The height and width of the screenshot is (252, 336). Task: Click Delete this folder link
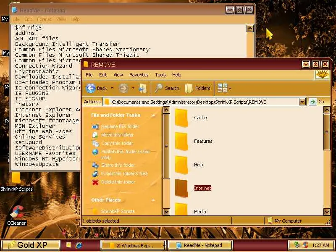tap(118, 182)
